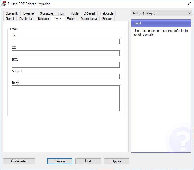Click the Bullzip PDF Printer title icon
The width and height of the screenshot is (194, 170).
pyautogui.click(x=4, y=4)
